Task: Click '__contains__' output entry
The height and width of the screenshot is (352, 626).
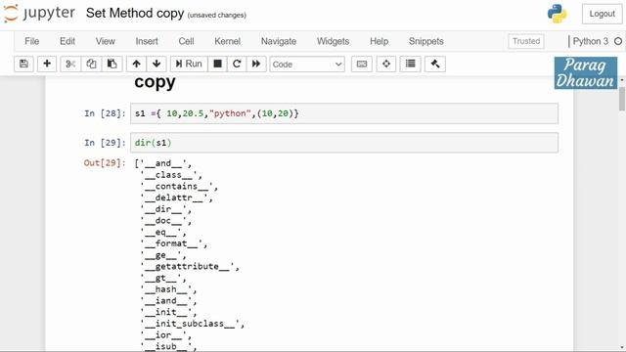Action: 176,186
